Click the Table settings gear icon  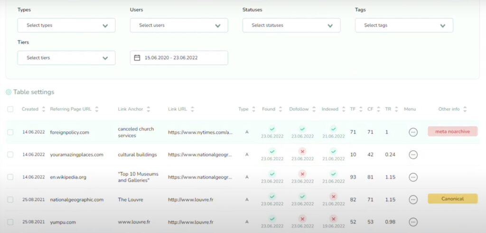coord(9,92)
